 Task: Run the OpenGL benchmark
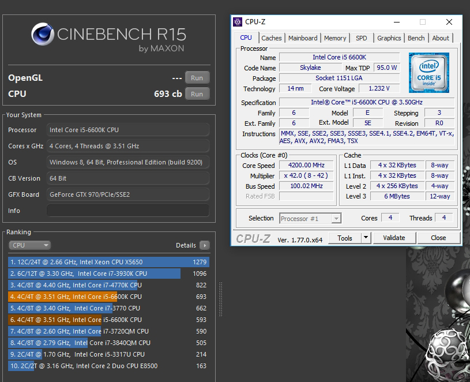point(197,78)
